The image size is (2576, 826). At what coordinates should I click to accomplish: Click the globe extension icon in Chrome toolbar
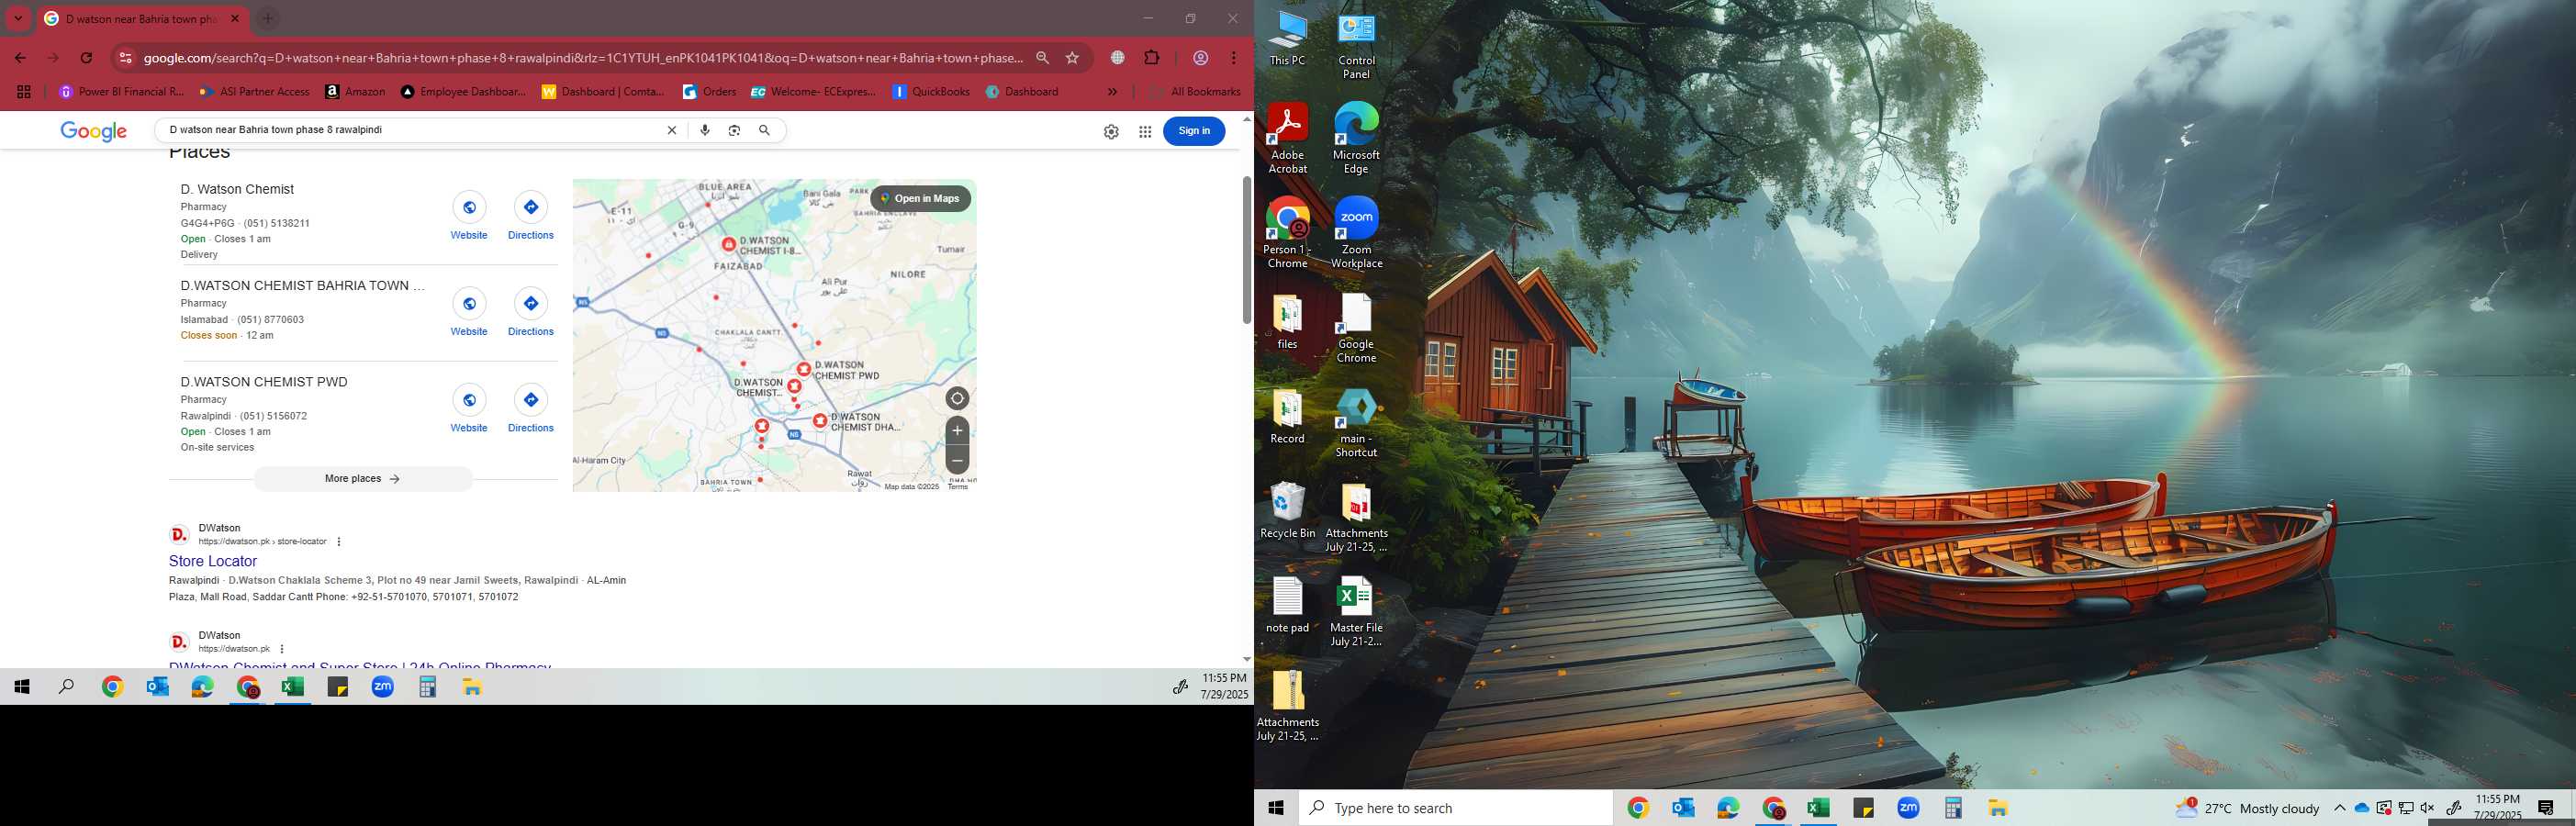click(x=1118, y=58)
